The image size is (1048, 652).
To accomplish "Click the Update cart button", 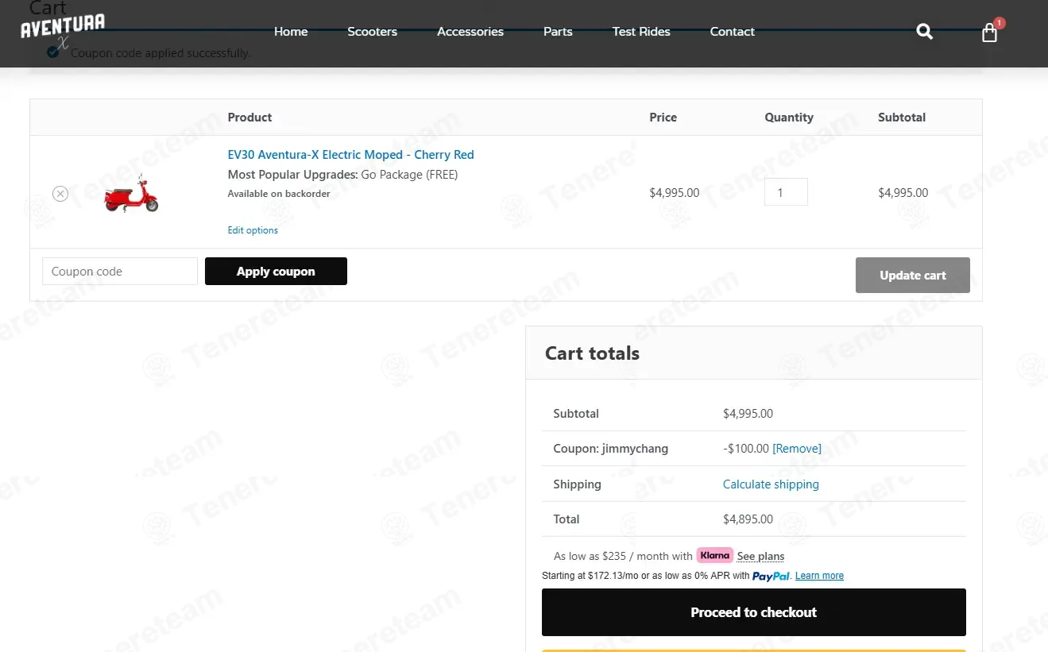I will 912,275.
